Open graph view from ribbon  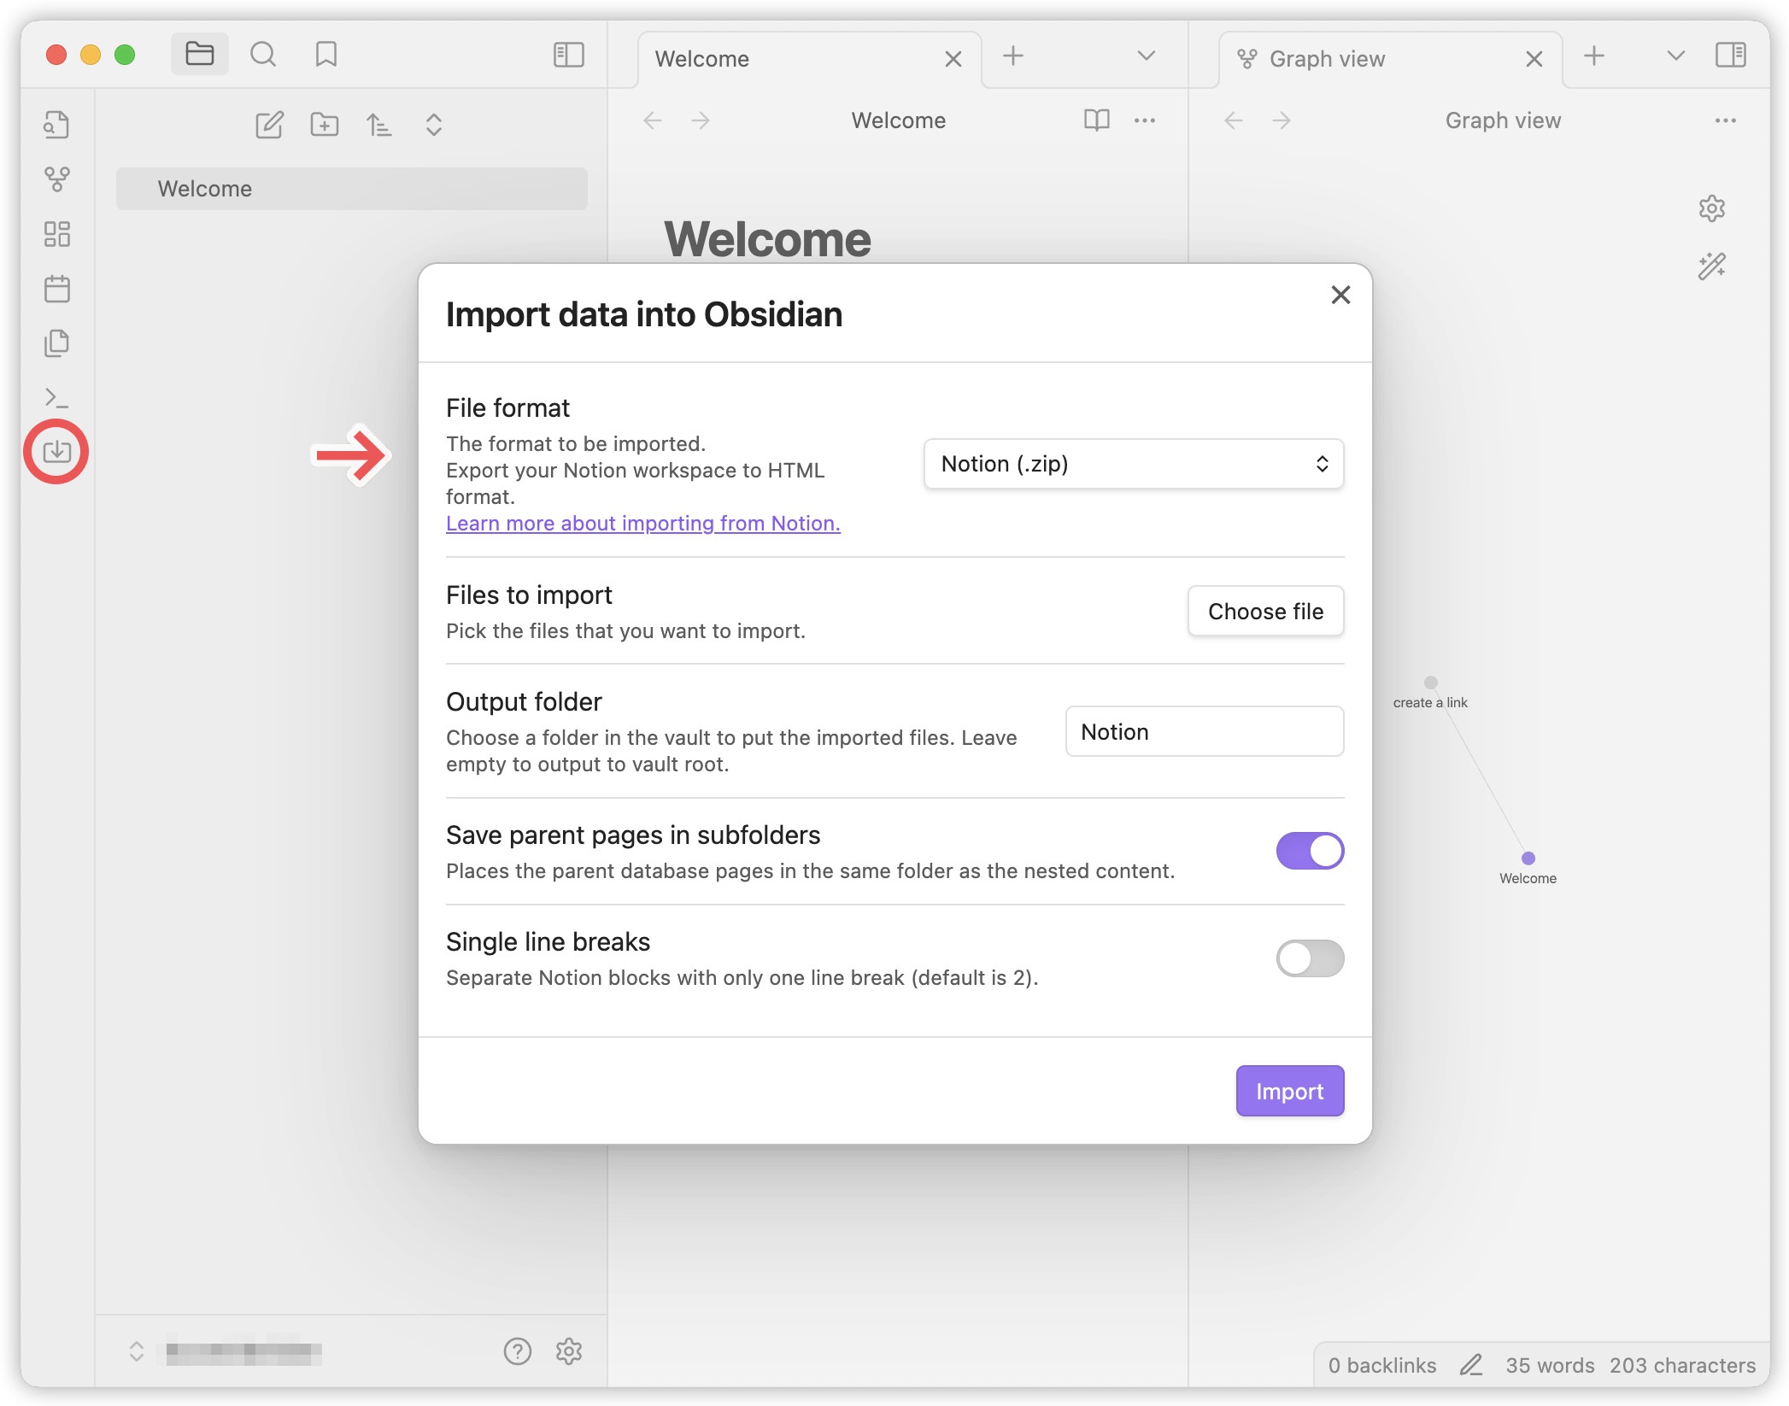56,179
